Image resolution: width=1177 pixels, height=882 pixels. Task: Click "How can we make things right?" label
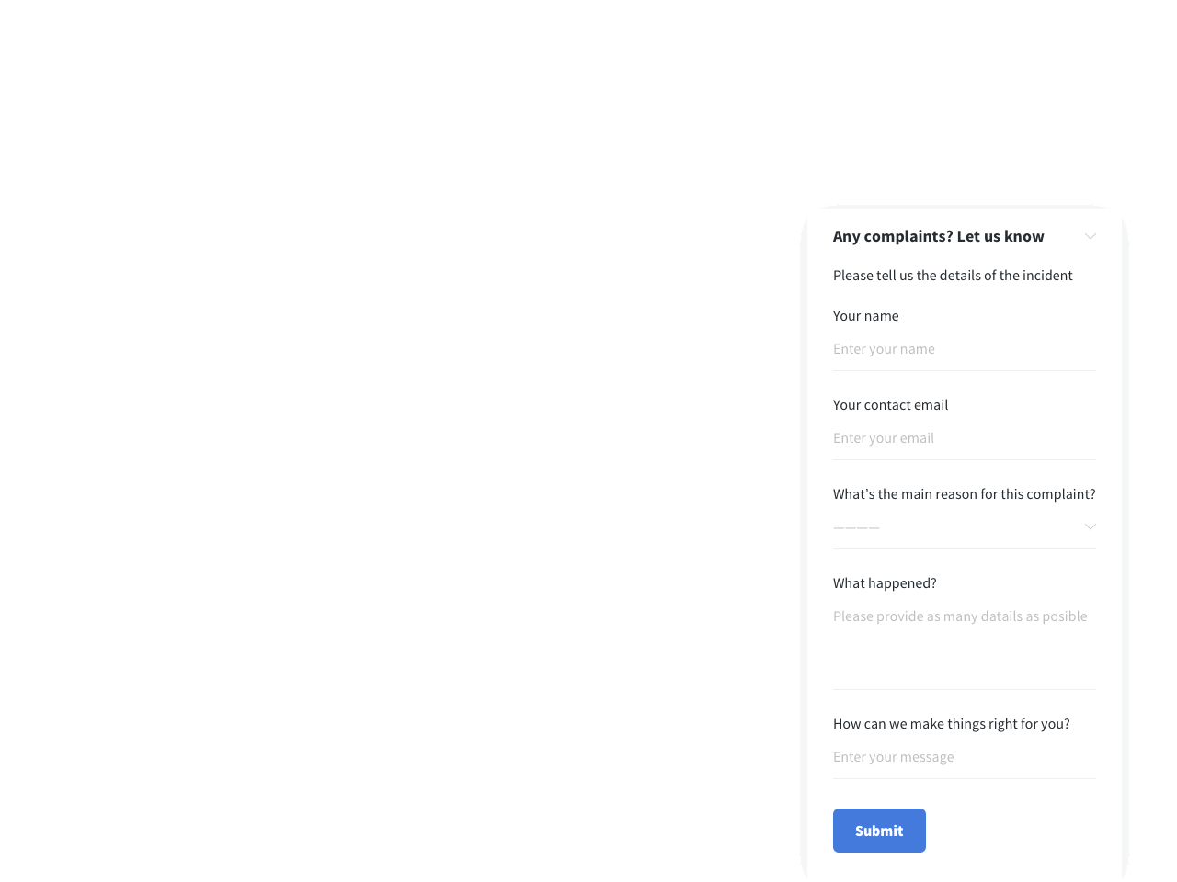click(951, 723)
